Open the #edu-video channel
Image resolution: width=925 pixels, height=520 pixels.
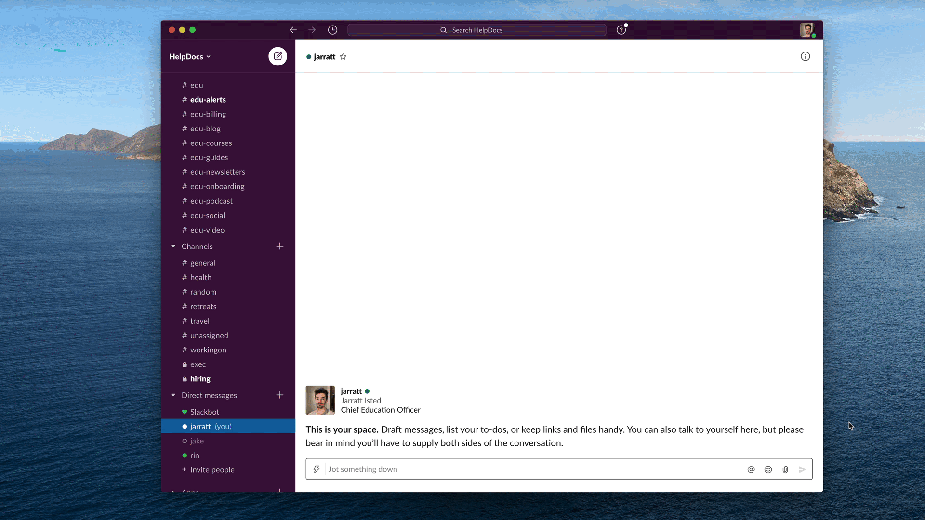pos(228,229)
